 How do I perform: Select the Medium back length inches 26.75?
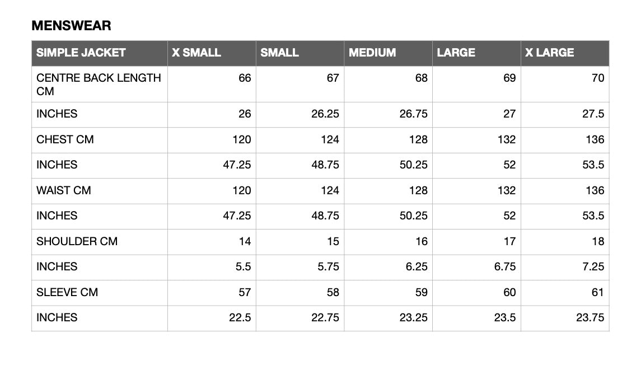413,114
